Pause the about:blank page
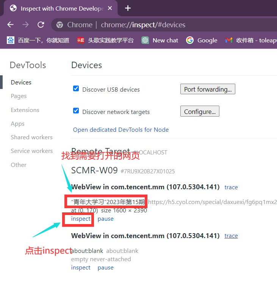Viewport: 277px width, 282px height. (105, 268)
